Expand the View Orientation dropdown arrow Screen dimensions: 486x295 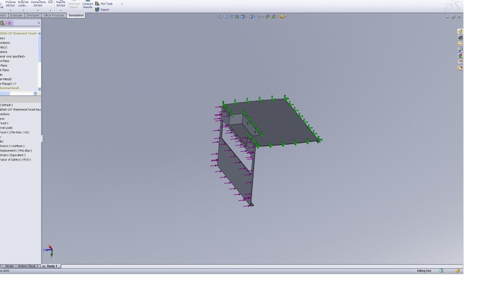tap(247, 17)
